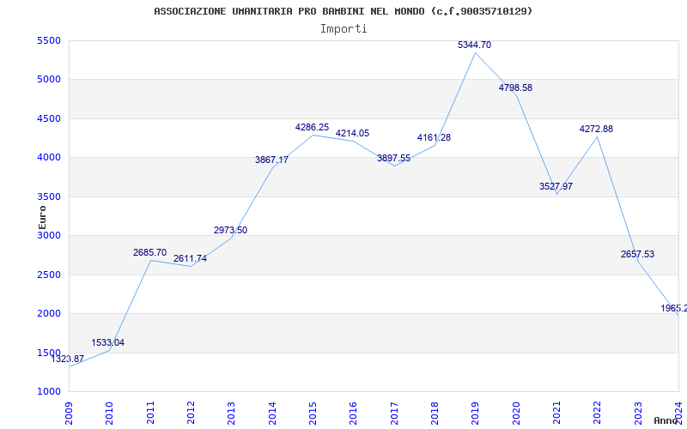Select year 2022 on x-axis
Image resolution: width=687 pixels, height=429 pixels.
(598, 414)
